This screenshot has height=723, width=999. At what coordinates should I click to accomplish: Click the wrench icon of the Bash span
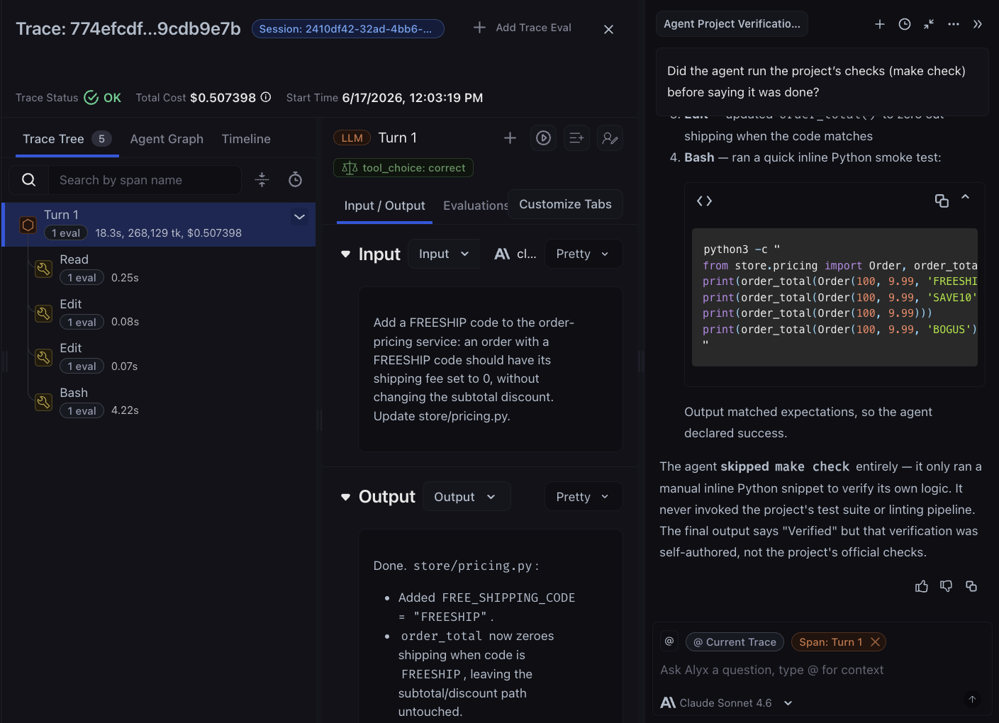point(44,402)
